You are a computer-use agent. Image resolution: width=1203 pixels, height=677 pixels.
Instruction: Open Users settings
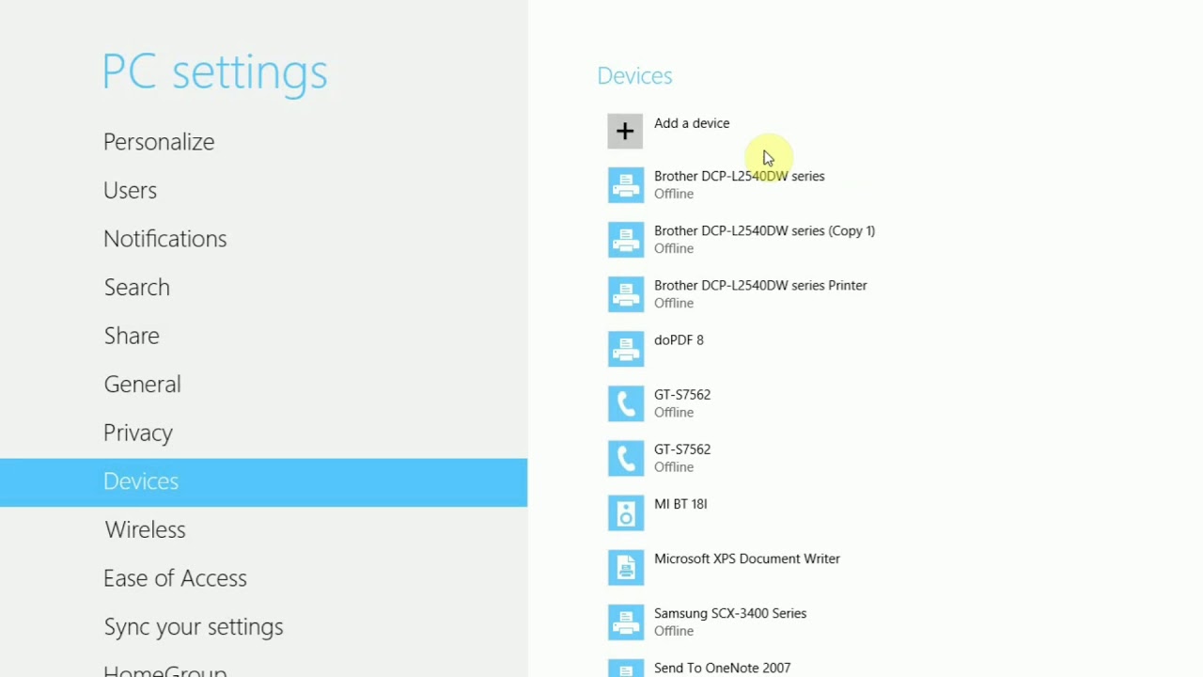point(130,190)
